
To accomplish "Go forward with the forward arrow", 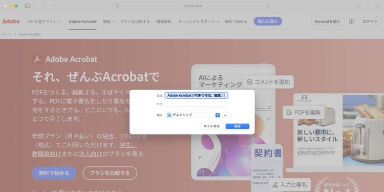I will pos(53,6).
